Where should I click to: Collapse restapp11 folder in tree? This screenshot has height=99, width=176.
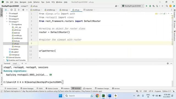(x=7, y=22)
